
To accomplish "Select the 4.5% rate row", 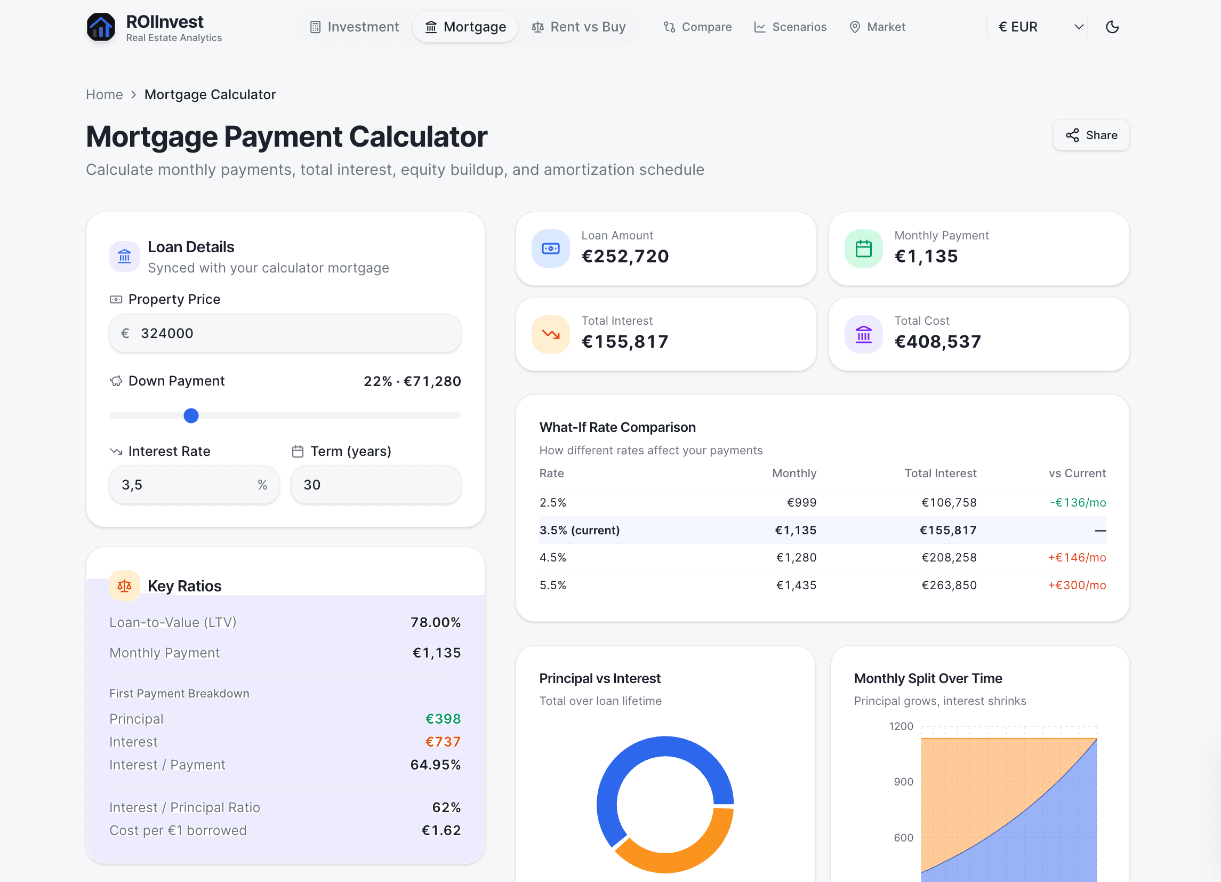I will (x=822, y=558).
